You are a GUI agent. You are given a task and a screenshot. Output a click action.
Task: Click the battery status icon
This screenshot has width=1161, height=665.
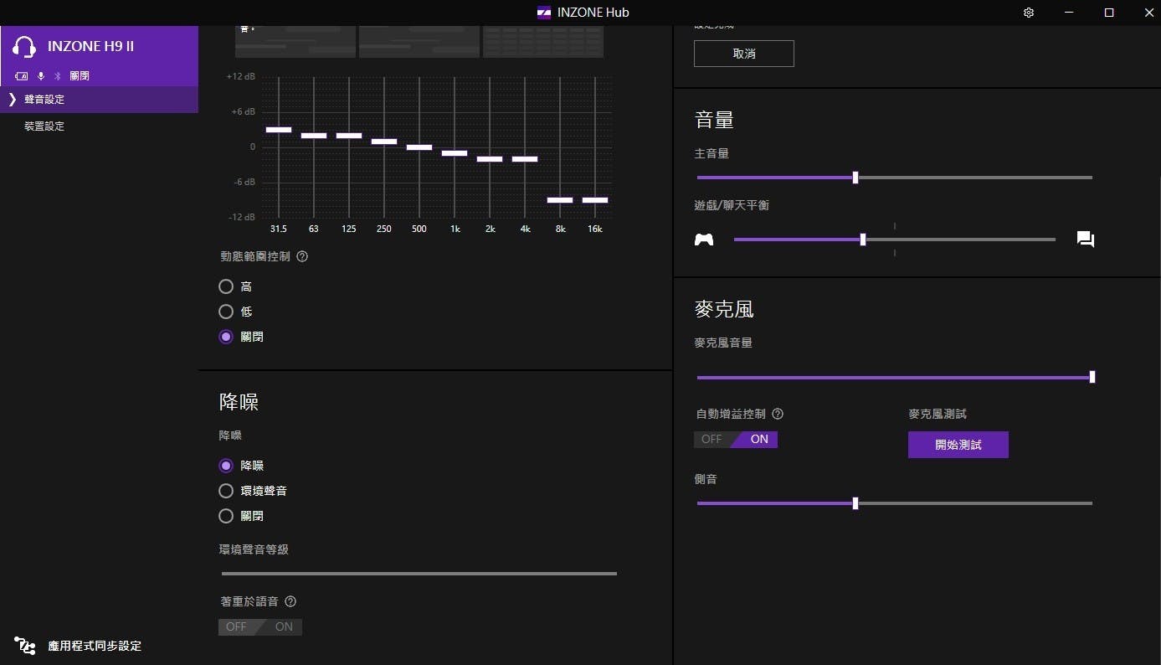pyautogui.click(x=21, y=76)
